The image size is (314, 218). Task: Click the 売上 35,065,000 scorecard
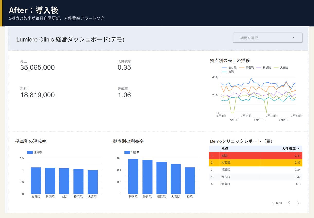click(37, 65)
